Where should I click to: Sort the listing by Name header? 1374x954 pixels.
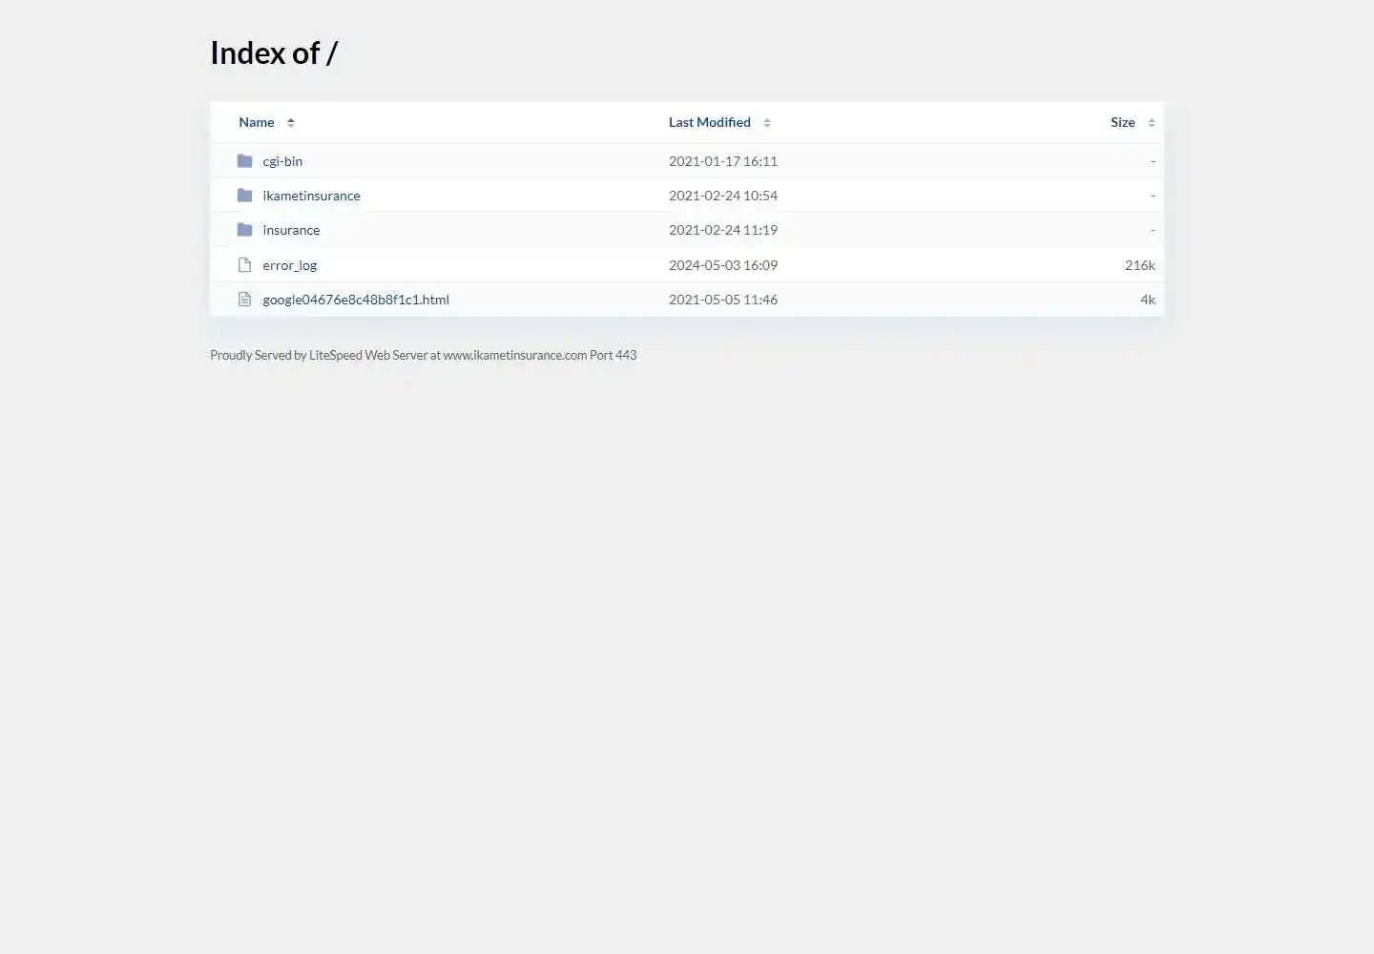click(257, 122)
